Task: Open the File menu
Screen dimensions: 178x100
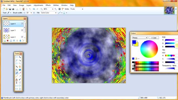Action: tap(4, 5)
